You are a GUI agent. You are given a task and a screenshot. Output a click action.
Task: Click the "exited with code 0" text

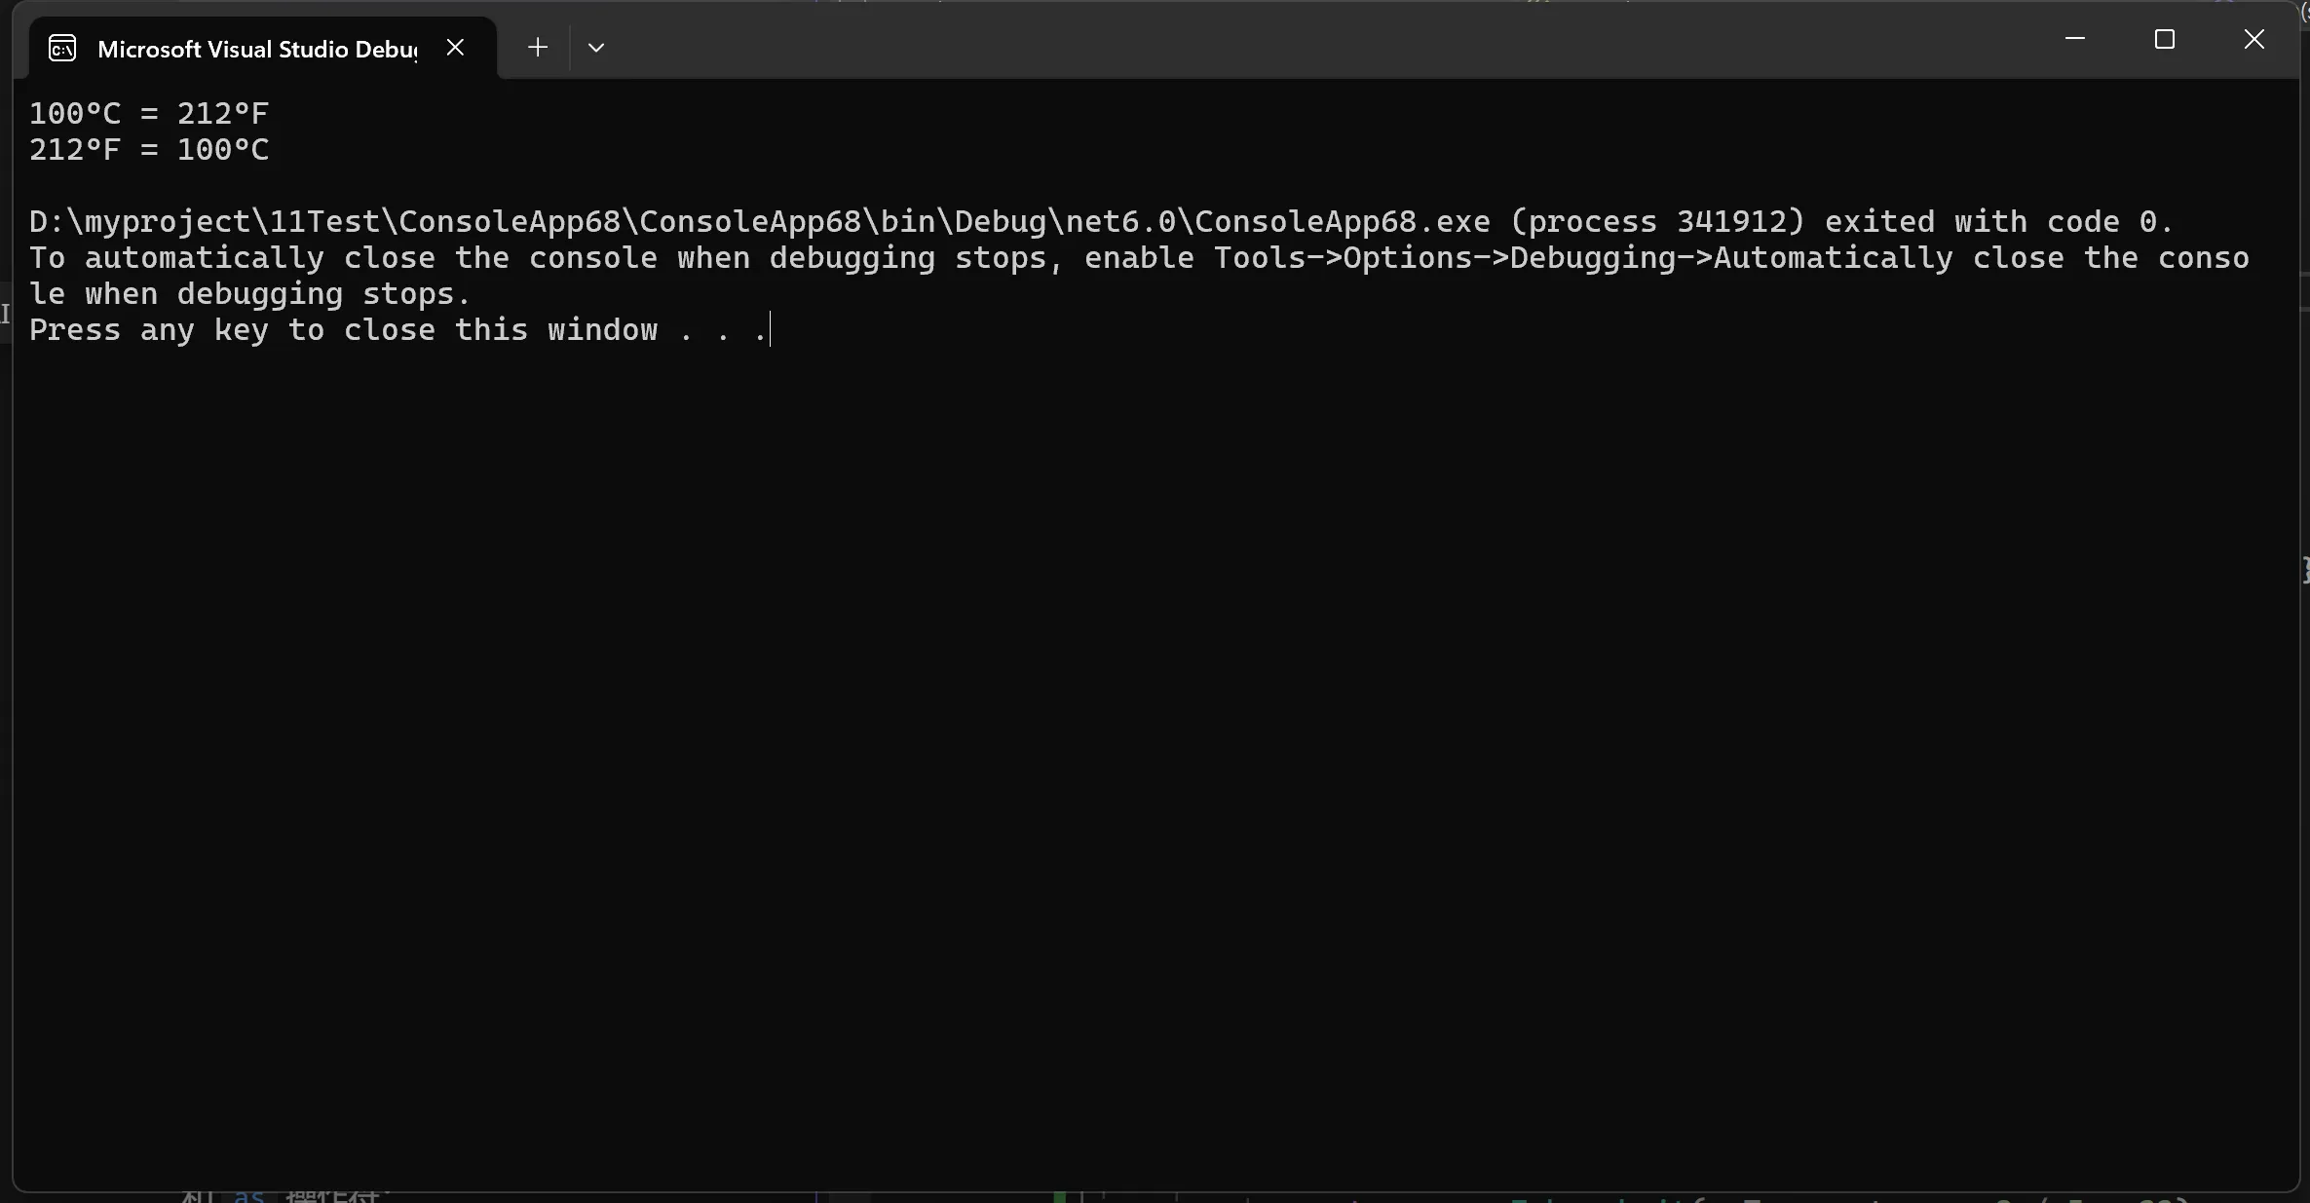[1997, 221]
